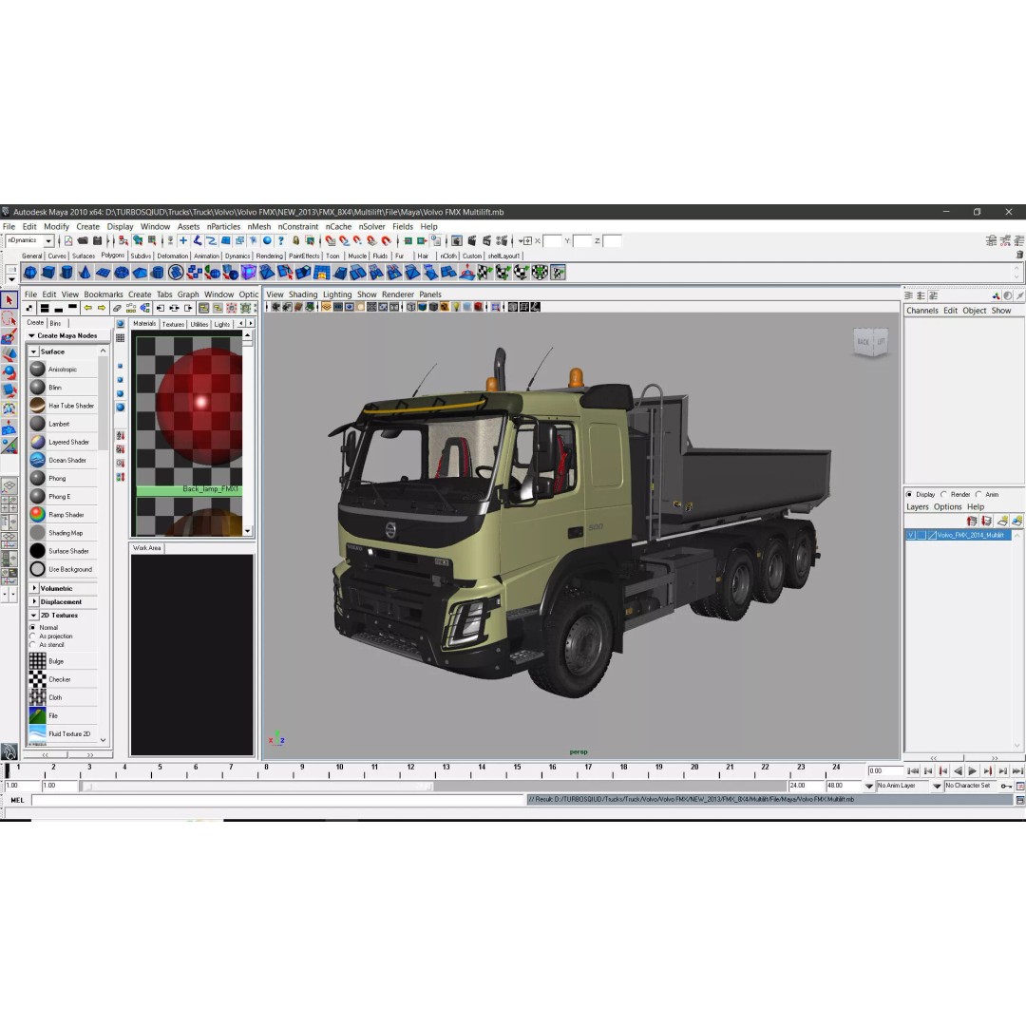This screenshot has height=1026, width=1026.
Task: Create a Lambert material node
Action: tap(64, 424)
